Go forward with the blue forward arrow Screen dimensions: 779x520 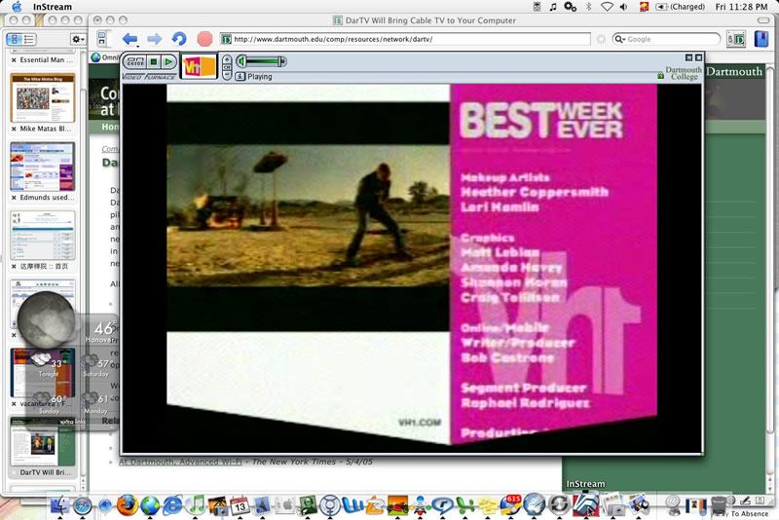[x=155, y=39]
